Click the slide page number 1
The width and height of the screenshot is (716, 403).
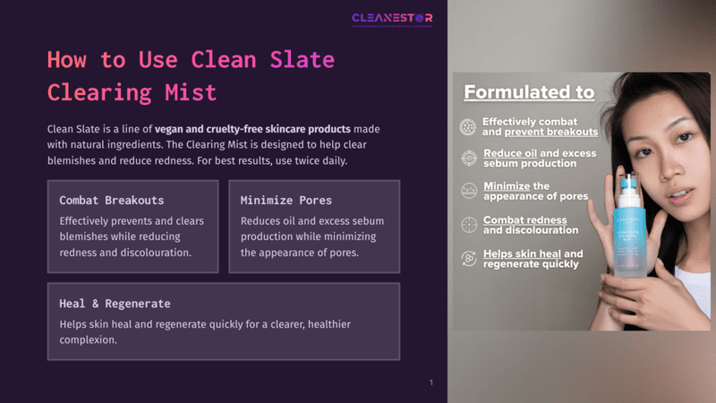(x=431, y=382)
